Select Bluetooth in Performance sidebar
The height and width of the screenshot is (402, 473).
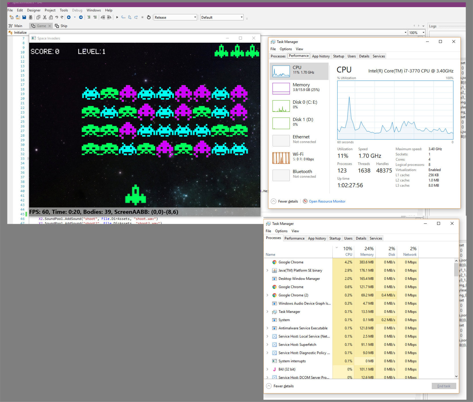pyautogui.click(x=299, y=175)
